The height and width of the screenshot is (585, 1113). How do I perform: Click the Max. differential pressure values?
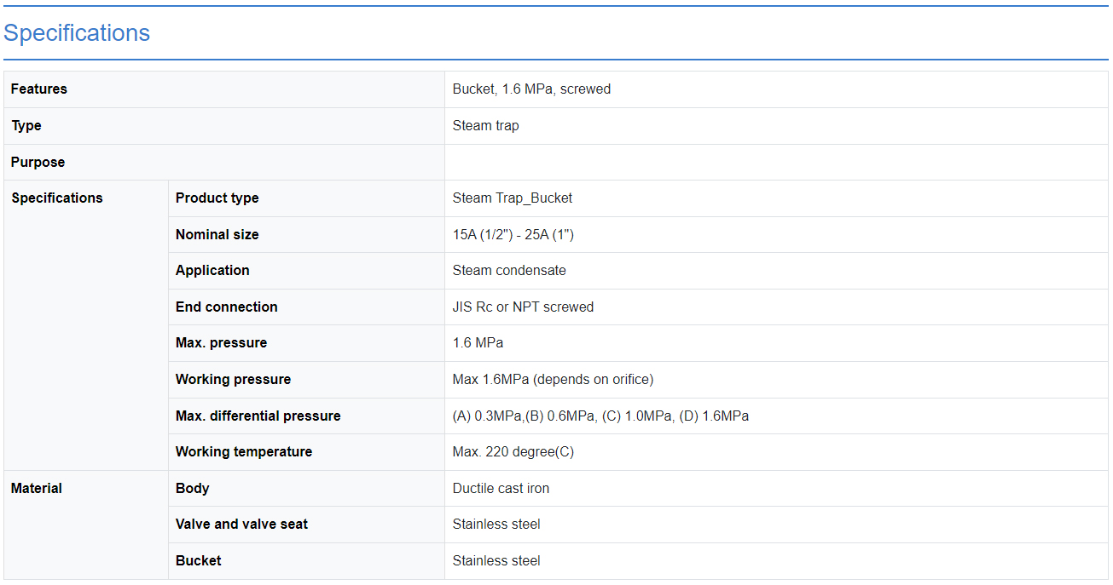coord(600,416)
